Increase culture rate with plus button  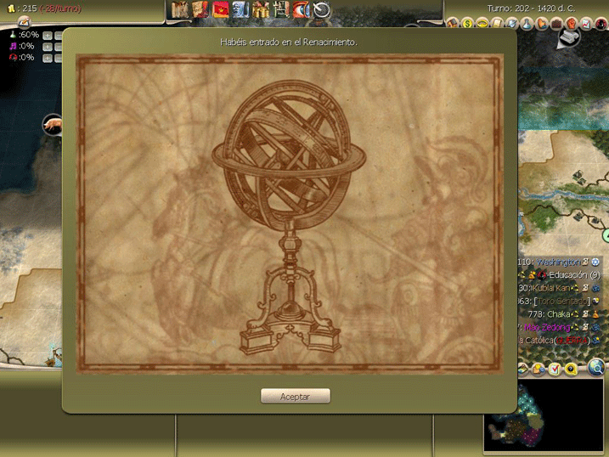(x=48, y=47)
